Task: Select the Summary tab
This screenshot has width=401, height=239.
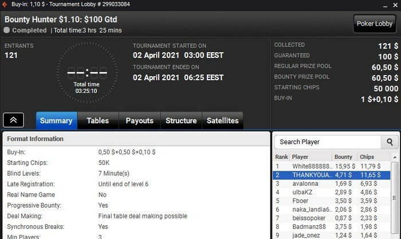Action: 56,120
